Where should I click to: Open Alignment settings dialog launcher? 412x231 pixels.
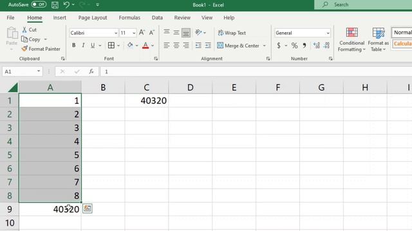coord(268,58)
